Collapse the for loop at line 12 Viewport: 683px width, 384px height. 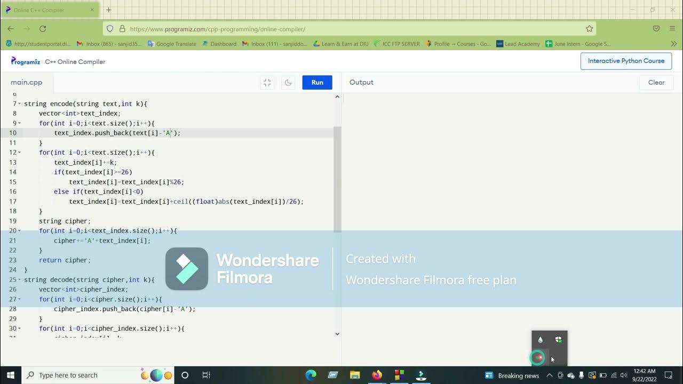click(x=20, y=153)
